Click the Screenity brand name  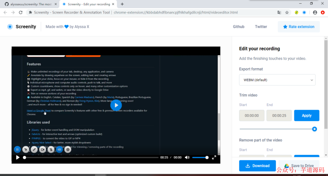(26, 27)
